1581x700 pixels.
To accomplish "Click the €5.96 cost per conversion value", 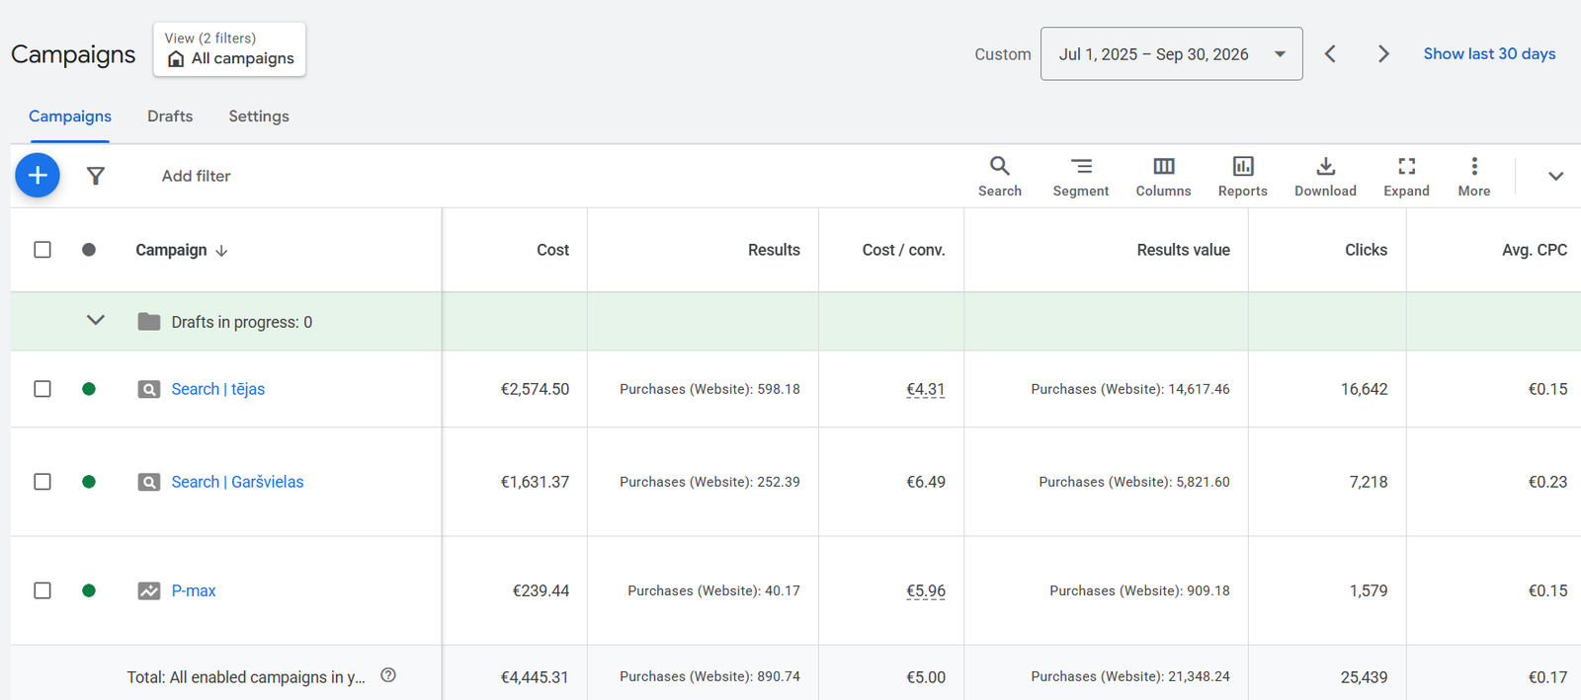I will click(x=926, y=590).
